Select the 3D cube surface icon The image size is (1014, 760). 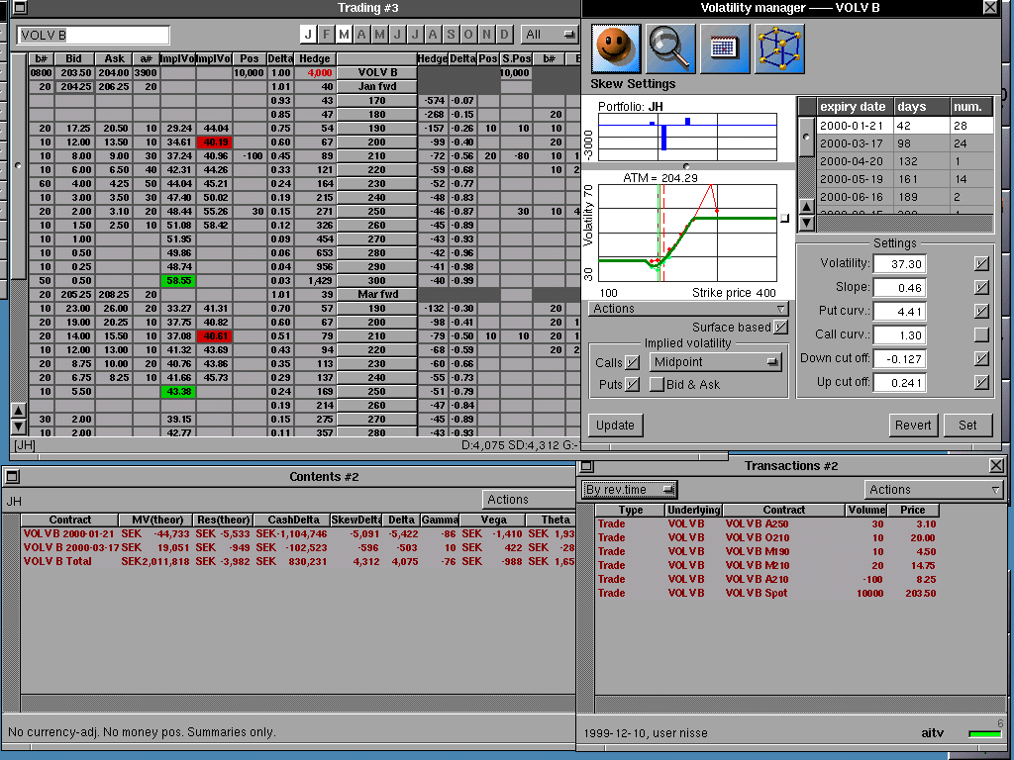point(779,48)
